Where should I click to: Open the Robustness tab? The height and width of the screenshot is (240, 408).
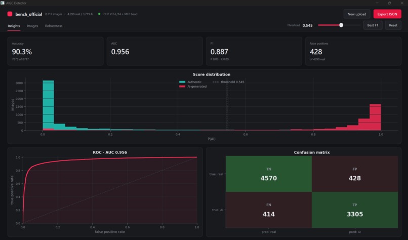54,26
